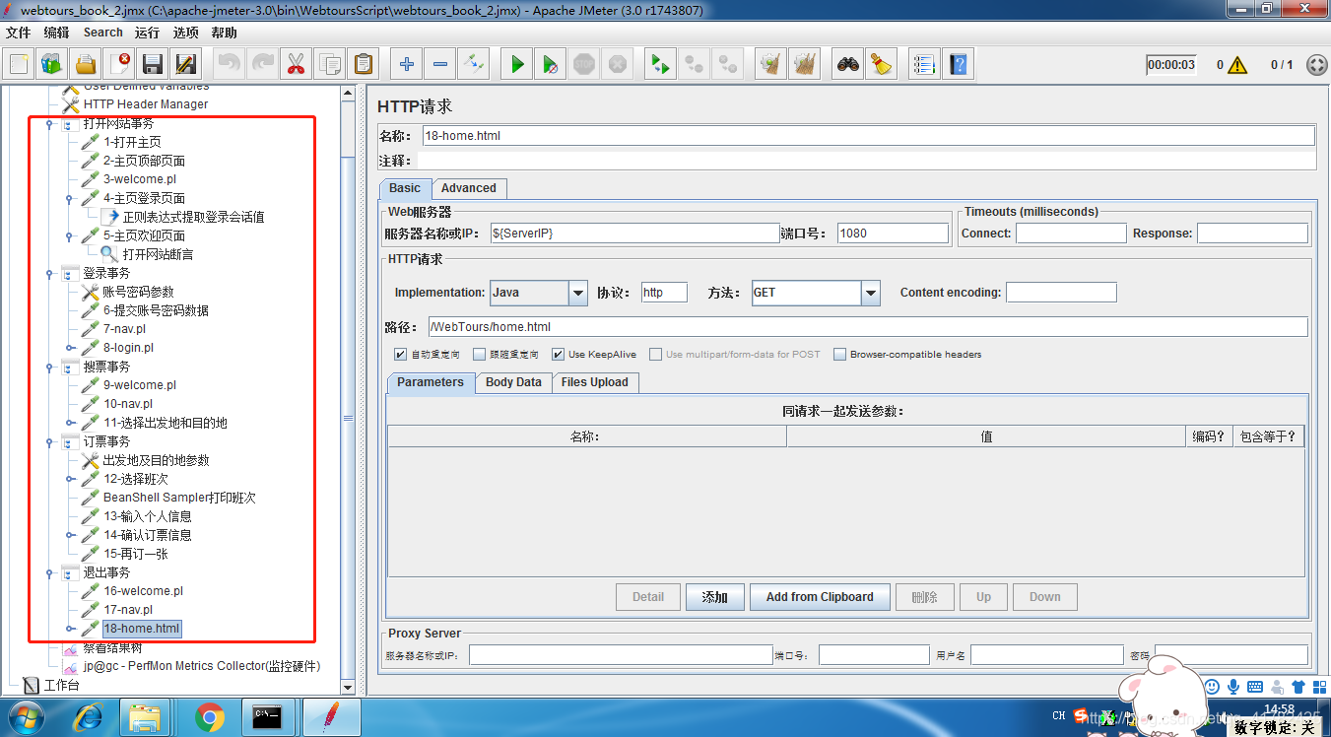Start test with no pauses icon

pyautogui.click(x=551, y=65)
